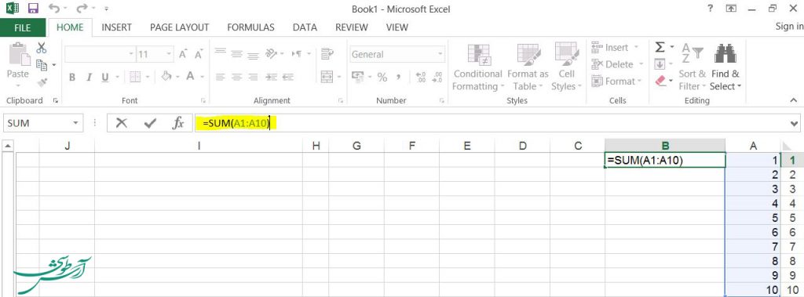Switch to the INSERT tab
Image resolution: width=804 pixels, height=297 pixels.
116,27
